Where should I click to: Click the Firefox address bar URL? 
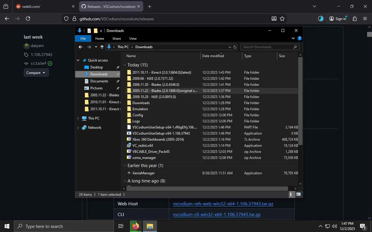(x=117, y=19)
